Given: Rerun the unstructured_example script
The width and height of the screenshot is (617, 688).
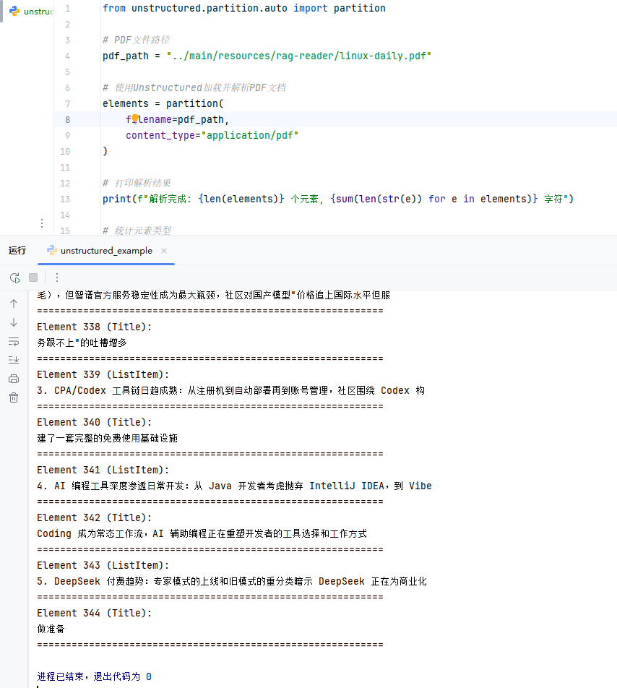Looking at the screenshot, I should click(14, 277).
